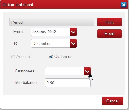
Task: Open the From period dropdown arrow
Action: (x=73, y=32)
